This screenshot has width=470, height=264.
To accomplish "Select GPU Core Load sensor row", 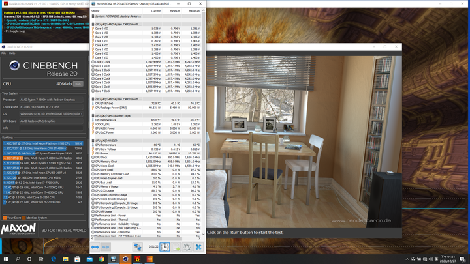I will [x=146, y=169].
